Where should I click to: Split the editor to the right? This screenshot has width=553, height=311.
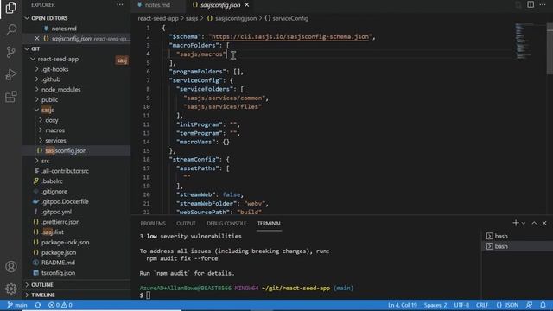531,4
